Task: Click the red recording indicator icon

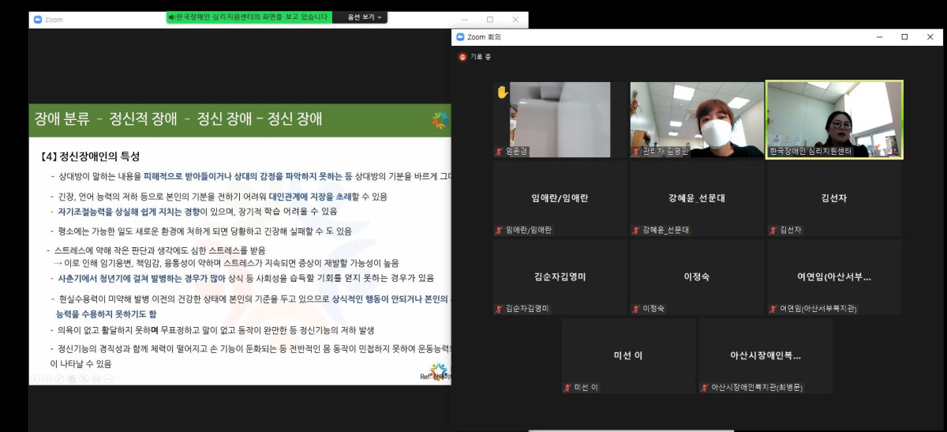Action: (x=463, y=57)
